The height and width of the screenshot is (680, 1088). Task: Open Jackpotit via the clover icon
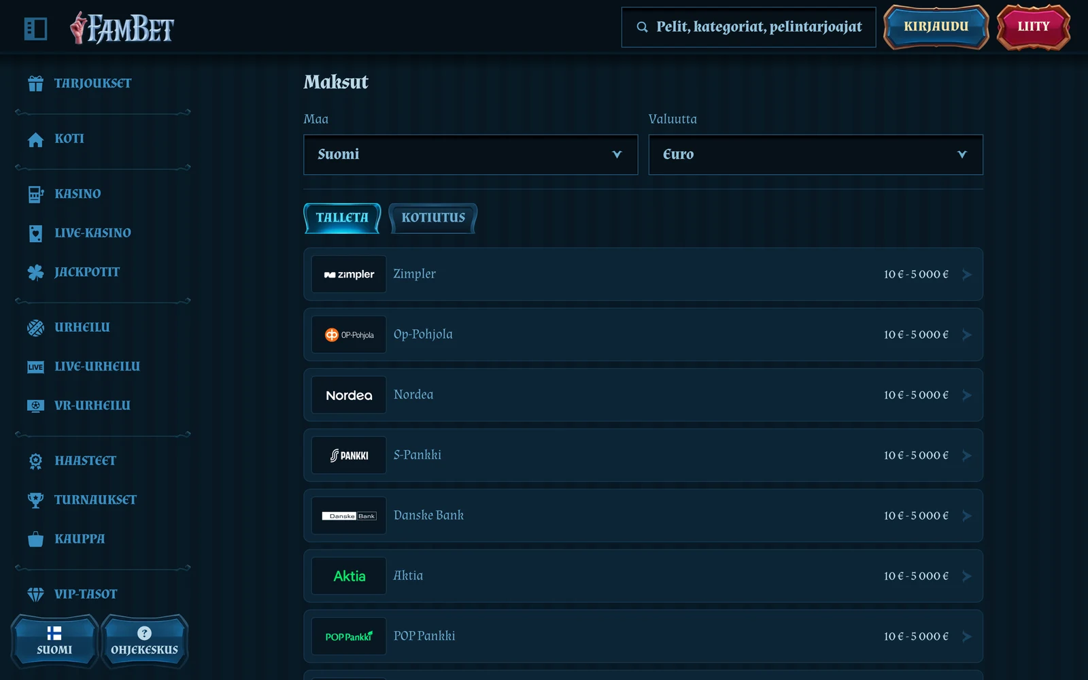coord(35,273)
